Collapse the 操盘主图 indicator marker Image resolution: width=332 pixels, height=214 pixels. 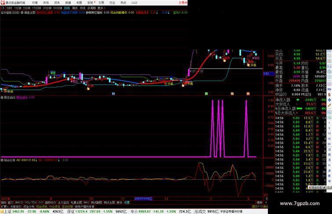tap(22, 13)
